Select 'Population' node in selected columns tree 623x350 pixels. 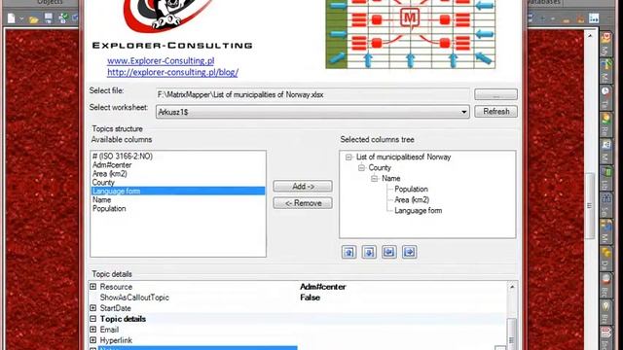411,190
